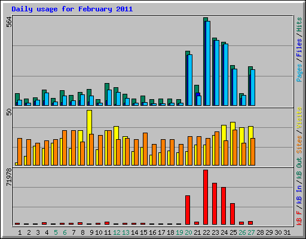Click the hits bar for day 11
Image resolution: width=306 pixels, height=239 pixels.
(106, 94)
